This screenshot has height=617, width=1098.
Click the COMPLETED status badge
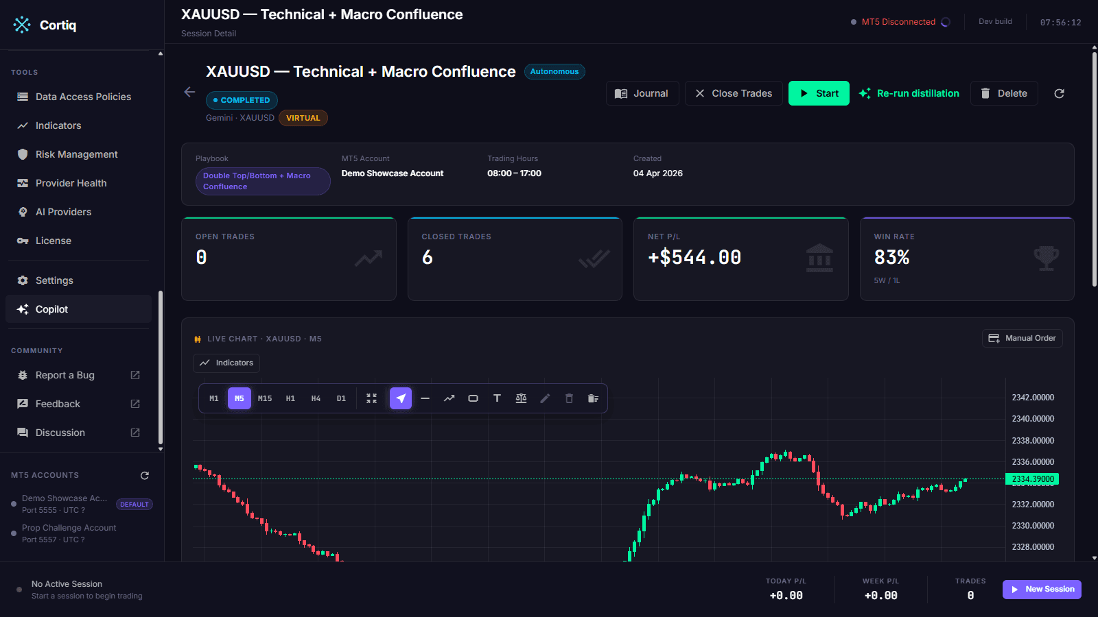242,100
